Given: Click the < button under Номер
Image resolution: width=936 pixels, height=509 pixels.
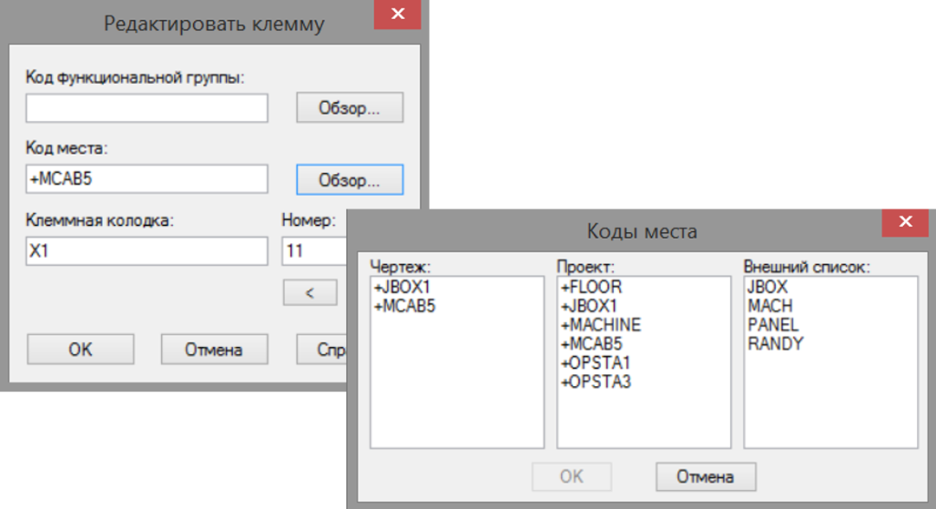Looking at the screenshot, I should 310,293.
